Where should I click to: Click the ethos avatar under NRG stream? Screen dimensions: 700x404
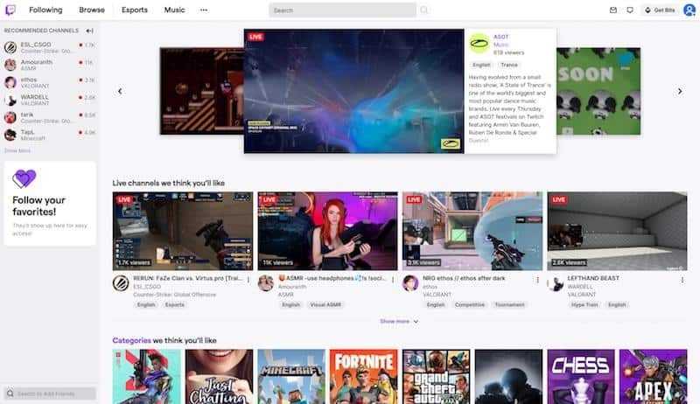tap(410, 283)
